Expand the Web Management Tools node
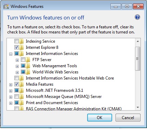The image size is (147, 129). pyautogui.click(x=17, y=66)
